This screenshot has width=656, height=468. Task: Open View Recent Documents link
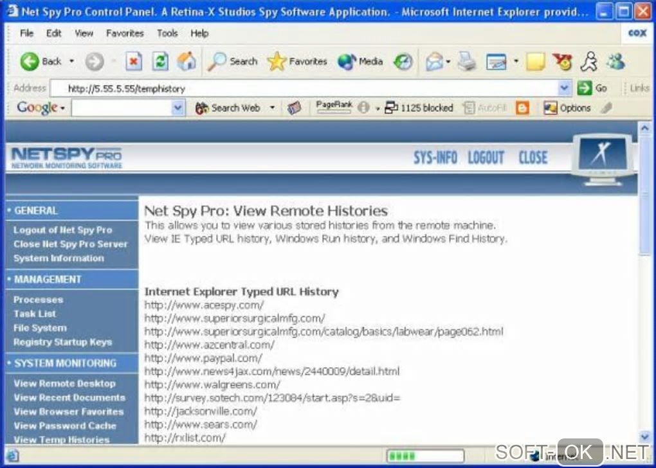click(x=69, y=398)
